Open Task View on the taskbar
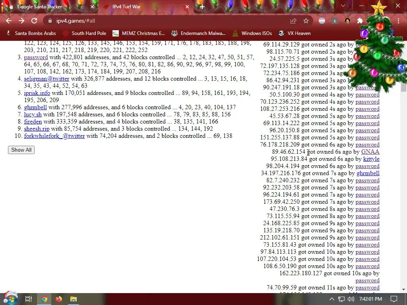407x305 pixels. click(29, 299)
